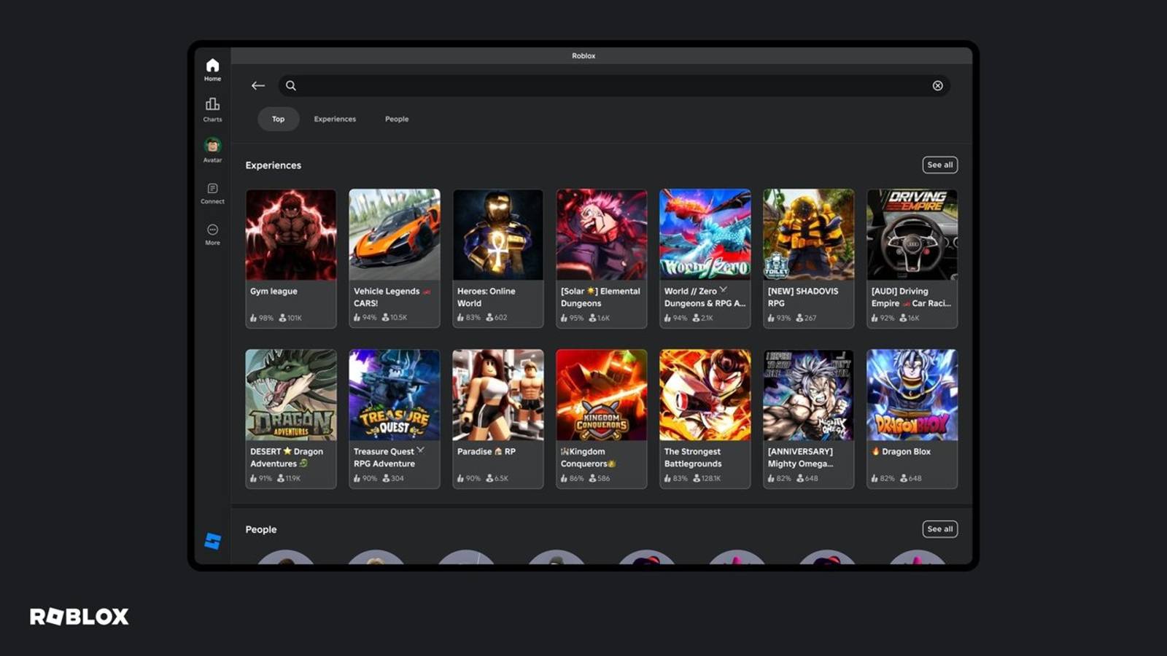Open the Dragon Blox thumbnail
Image resolution: width=1167 pixels, height=656 pixels.
click(912, 395)
